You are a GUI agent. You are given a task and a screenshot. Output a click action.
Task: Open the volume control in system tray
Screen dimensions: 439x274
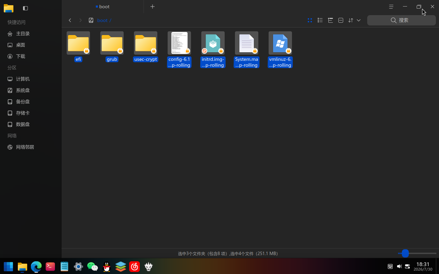tap(399, 266)
